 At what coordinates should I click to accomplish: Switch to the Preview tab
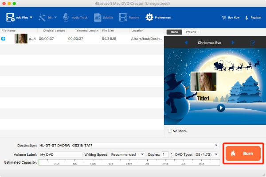tap(191, 32)
